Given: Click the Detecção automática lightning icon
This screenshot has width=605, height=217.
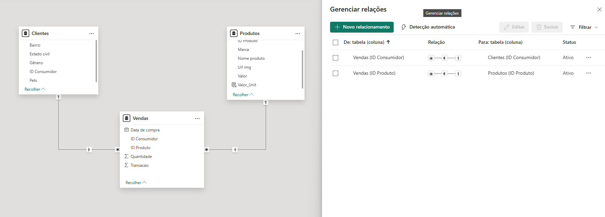Looking at the screenshot, I should pos(404,27).
